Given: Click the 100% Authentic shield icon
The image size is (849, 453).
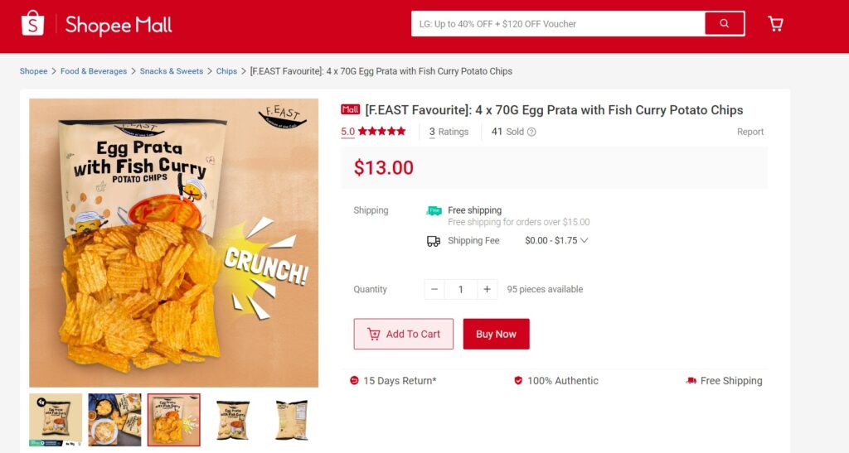Looking at the screenshot, I should [518, 381].
